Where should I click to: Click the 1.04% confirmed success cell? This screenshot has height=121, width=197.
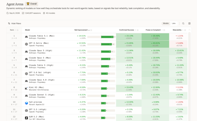point(129,96)
